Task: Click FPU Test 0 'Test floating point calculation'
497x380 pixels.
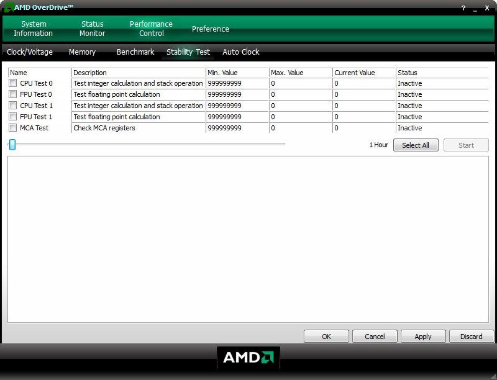Action: pos(116,94)
